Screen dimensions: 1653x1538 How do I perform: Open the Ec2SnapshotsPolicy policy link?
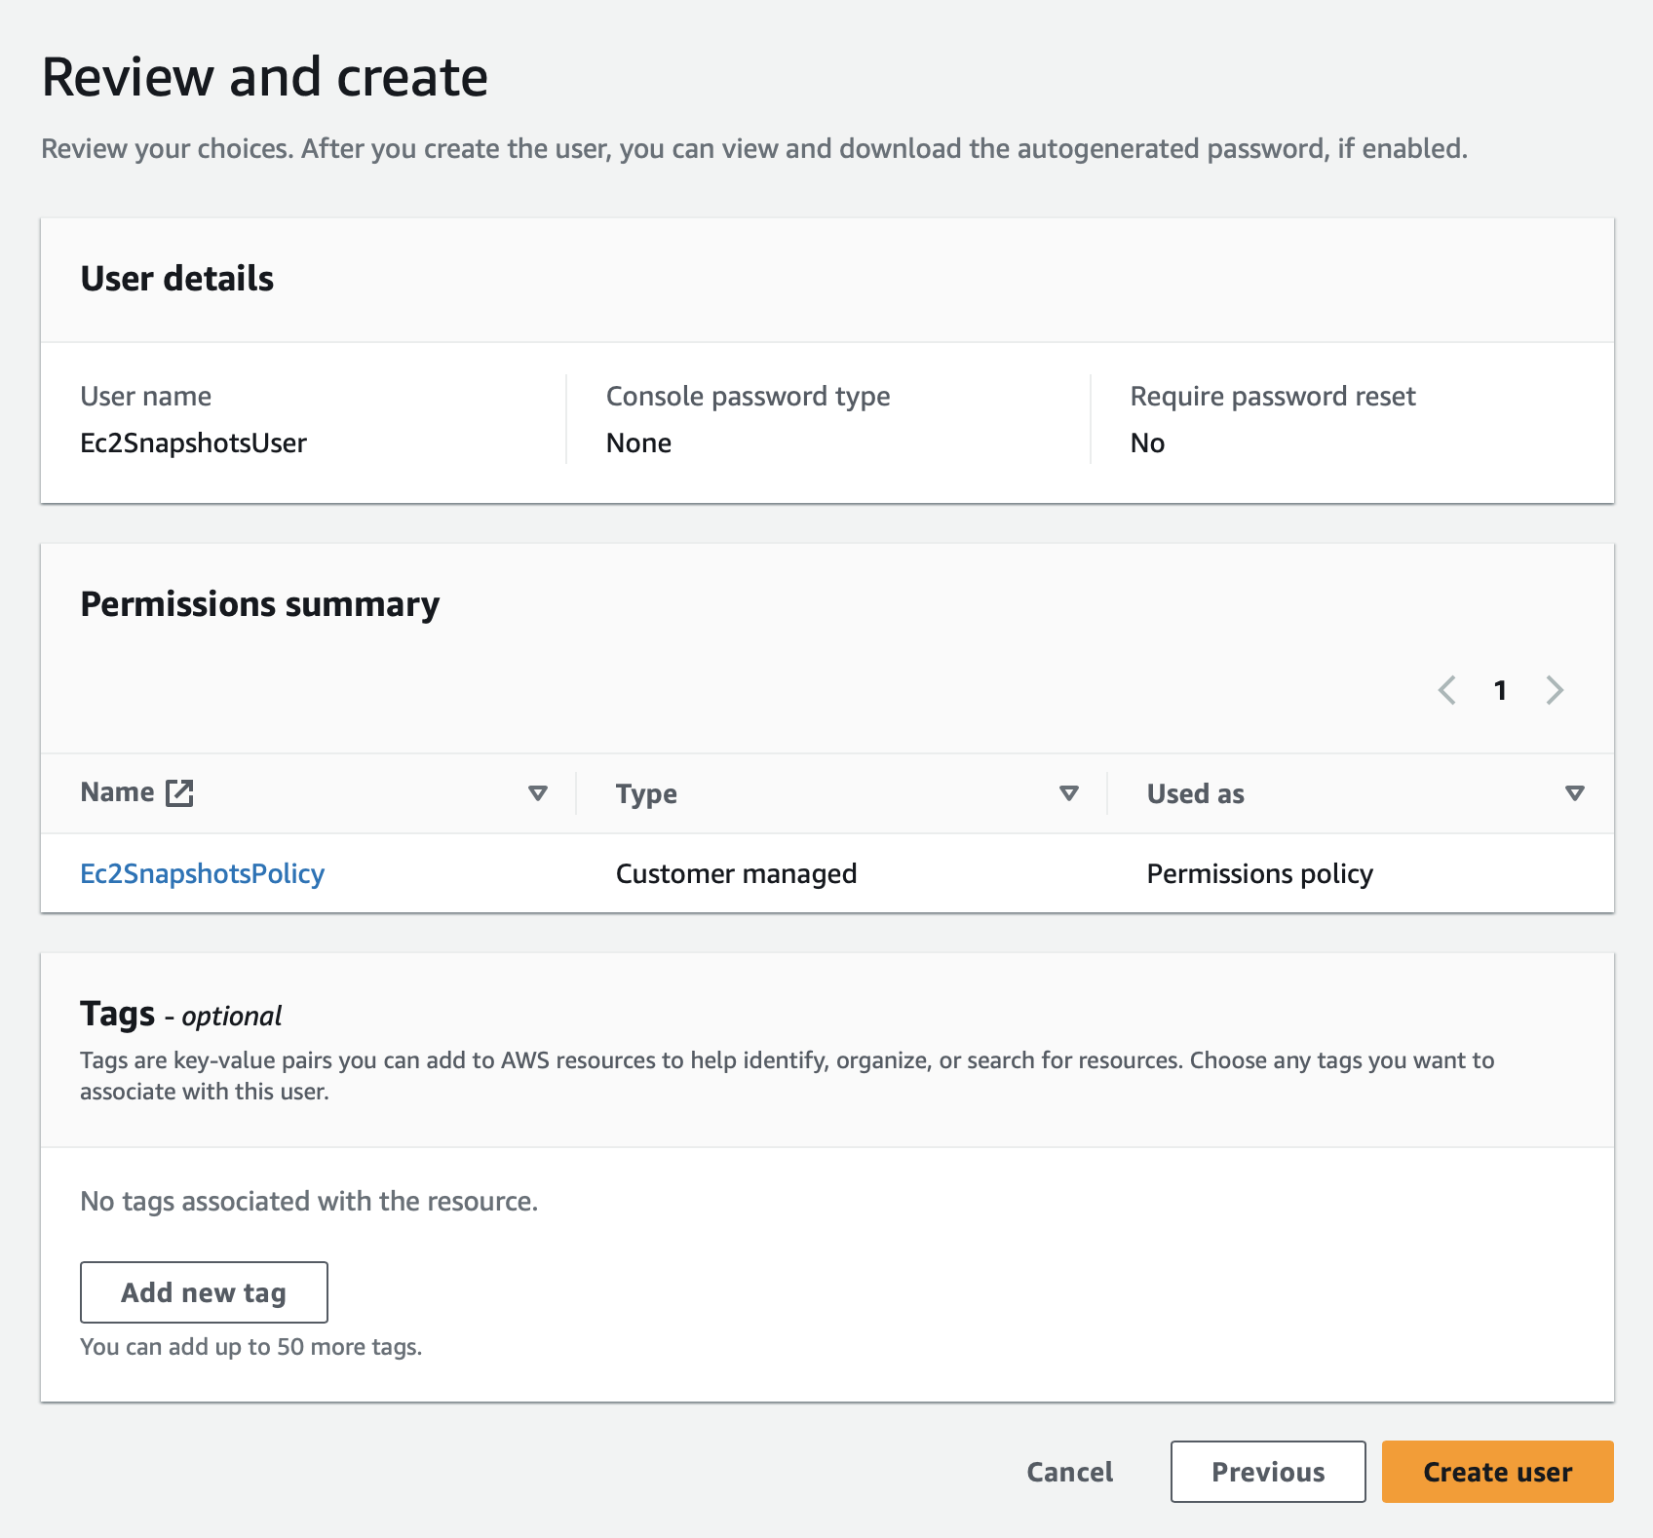[x=203, y=873]
